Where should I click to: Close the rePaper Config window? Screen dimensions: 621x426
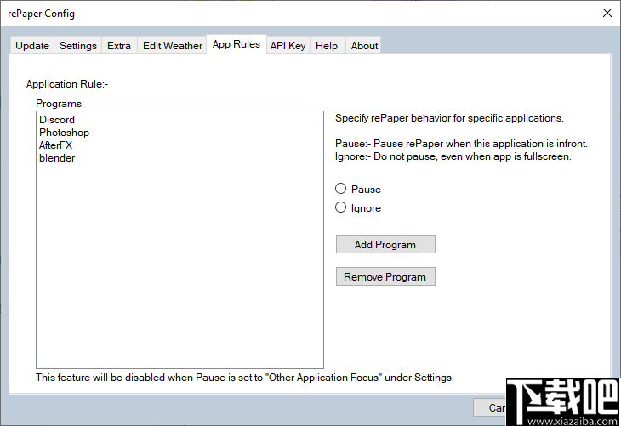click(x=607, y=13)
